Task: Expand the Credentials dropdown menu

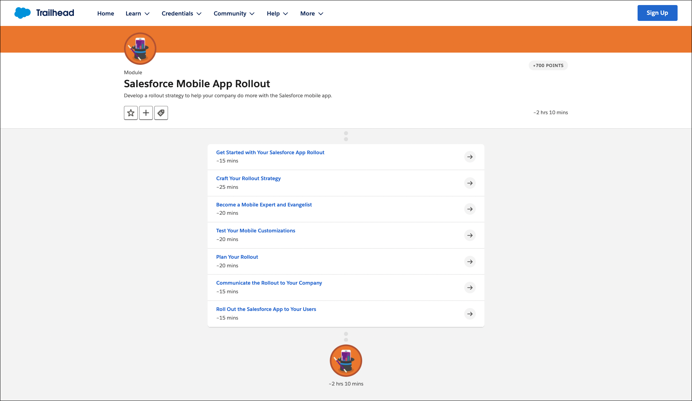Action: (x=182, y=13)
